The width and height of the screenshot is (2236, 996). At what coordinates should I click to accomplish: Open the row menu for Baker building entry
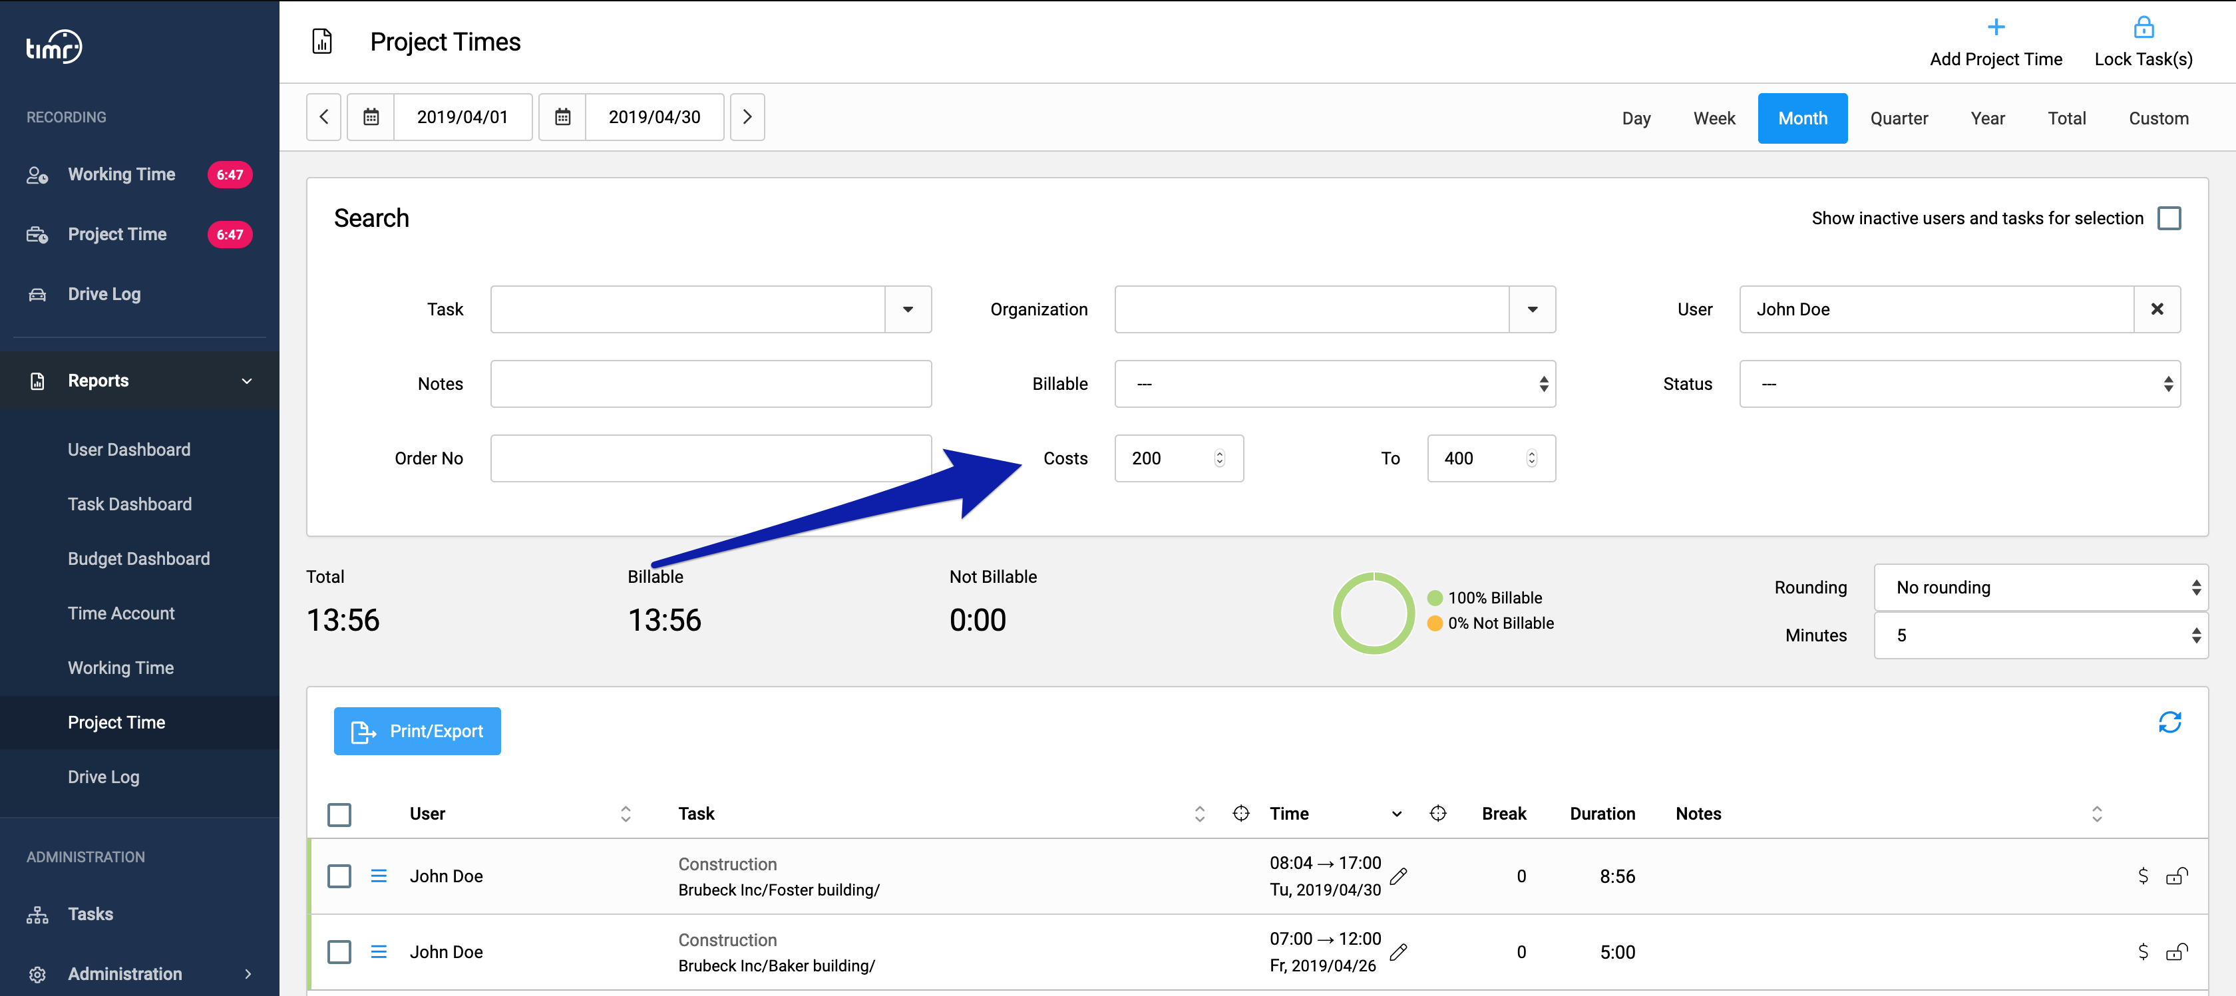[379, 953]
